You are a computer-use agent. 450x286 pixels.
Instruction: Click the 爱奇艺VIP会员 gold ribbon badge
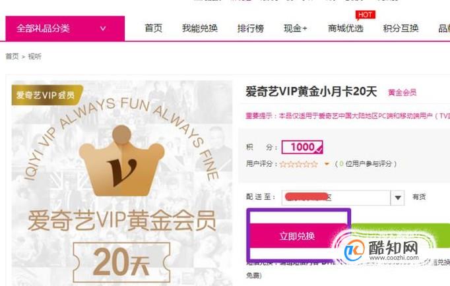(47, 95)
